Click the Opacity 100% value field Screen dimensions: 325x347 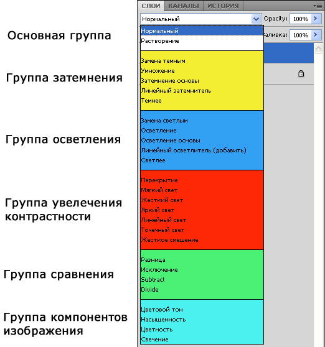(x=301, y=19)
